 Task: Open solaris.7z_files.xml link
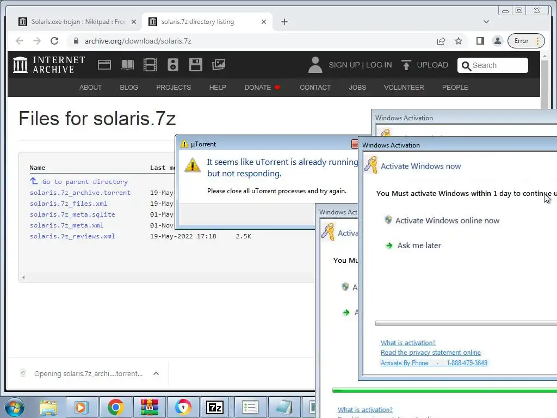[69, 204]
